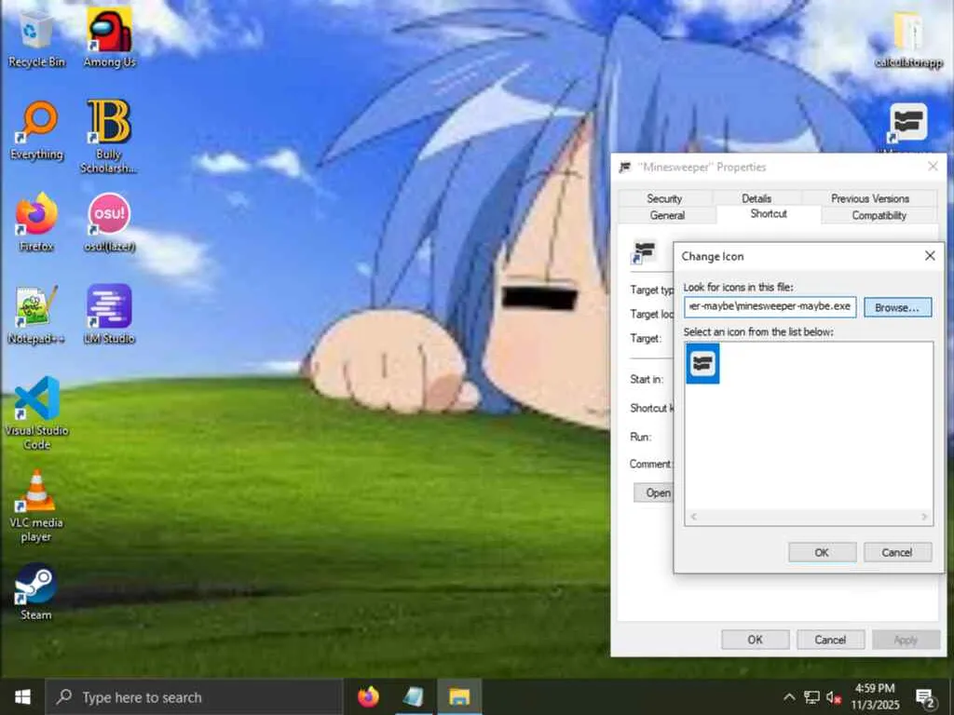The image size is (954, 715).
Task: Click OK in the Minesweeper Properties window
Action: (x=755, y=640)
